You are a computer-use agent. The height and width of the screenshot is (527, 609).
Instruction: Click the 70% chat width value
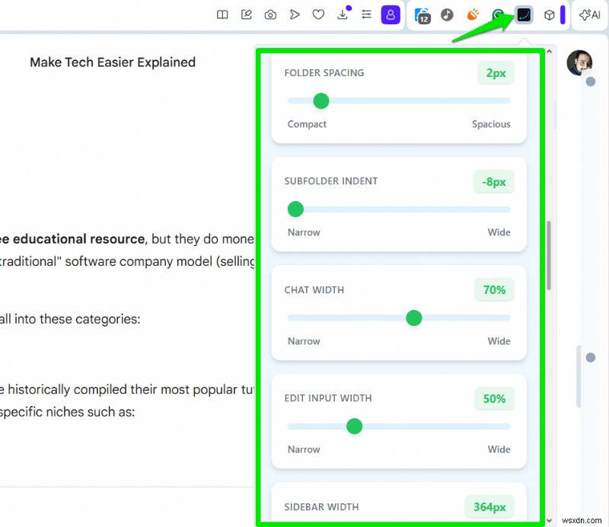[494, 290]
